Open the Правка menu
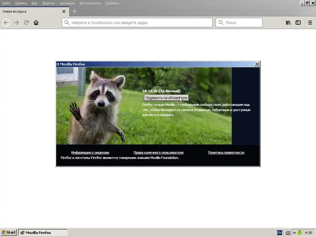 [21, 3]
